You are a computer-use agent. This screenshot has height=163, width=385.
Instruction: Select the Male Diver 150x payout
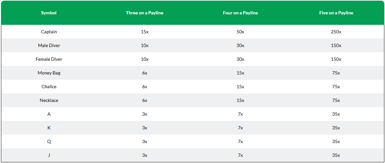click(x=336, y=45)
